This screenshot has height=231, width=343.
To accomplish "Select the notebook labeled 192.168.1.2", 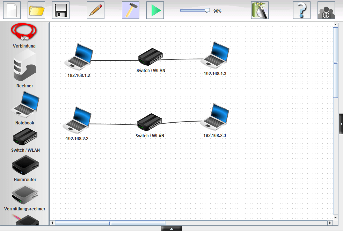I will pos(79,56).
